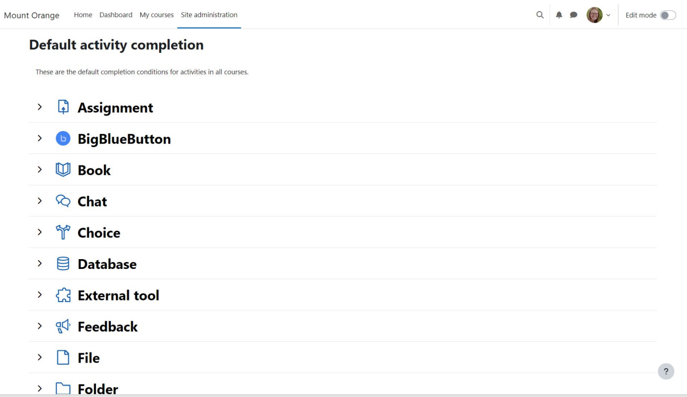Click the Book activity icon
Screen dimensions: 687x397
click(x=63, y=169)
